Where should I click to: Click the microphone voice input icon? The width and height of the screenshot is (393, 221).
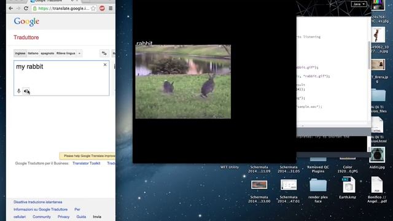(18, 91)
